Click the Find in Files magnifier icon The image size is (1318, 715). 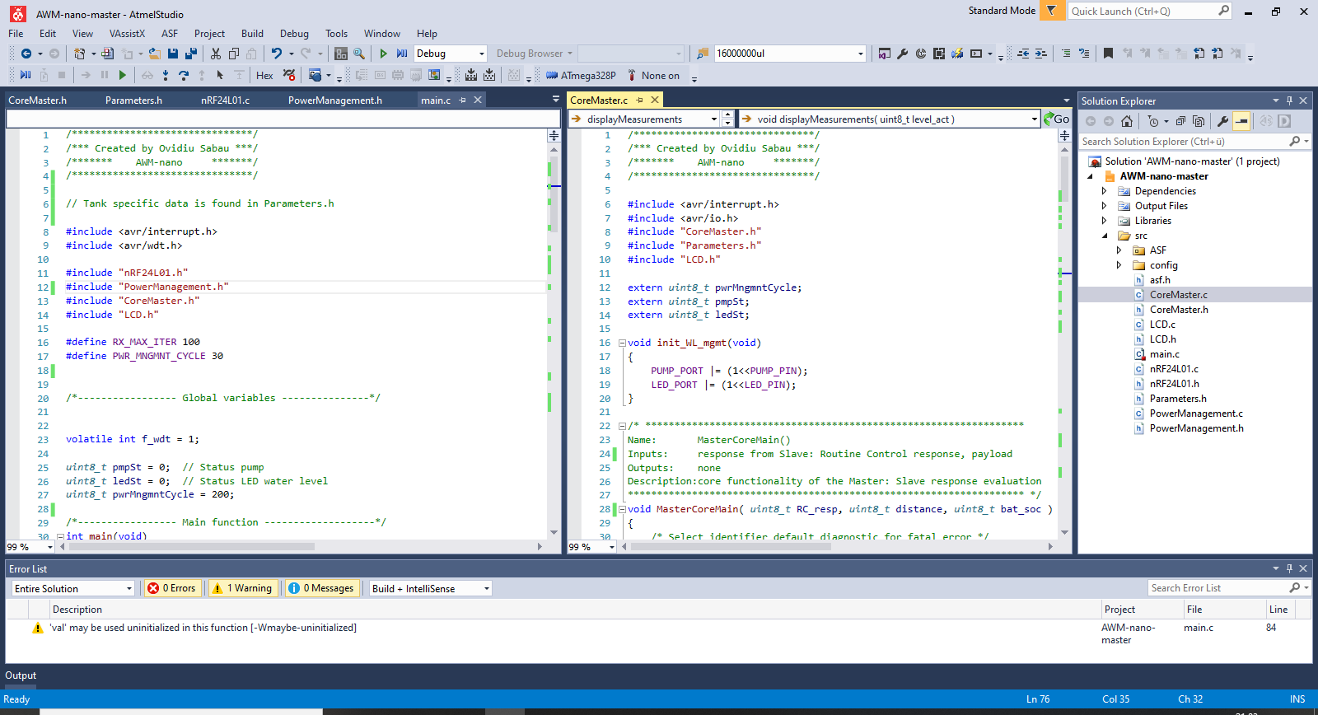[x=359, y=54]
